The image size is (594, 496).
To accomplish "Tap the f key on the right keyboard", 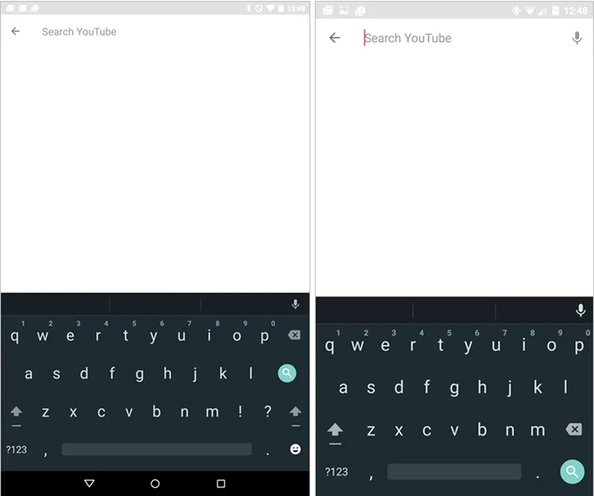I will point(427,388).
